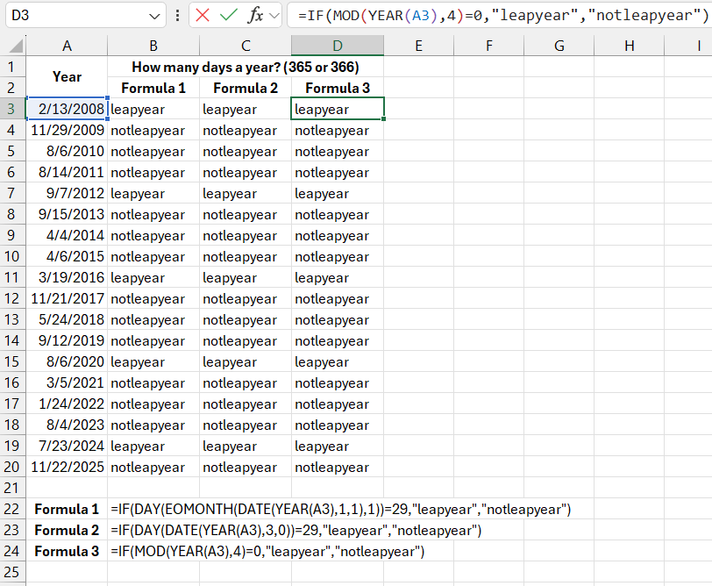Click the Select All corner triangle
712x586 pixels.
coord(14,46)
